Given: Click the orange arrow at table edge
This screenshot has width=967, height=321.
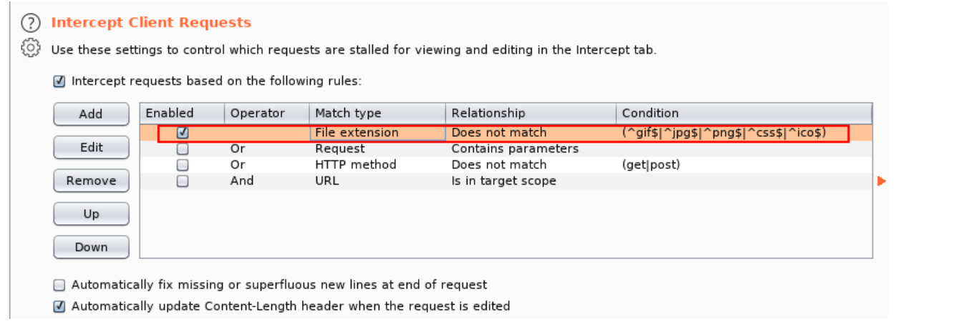Looking at the screenshot, I should tap(881, 181).
